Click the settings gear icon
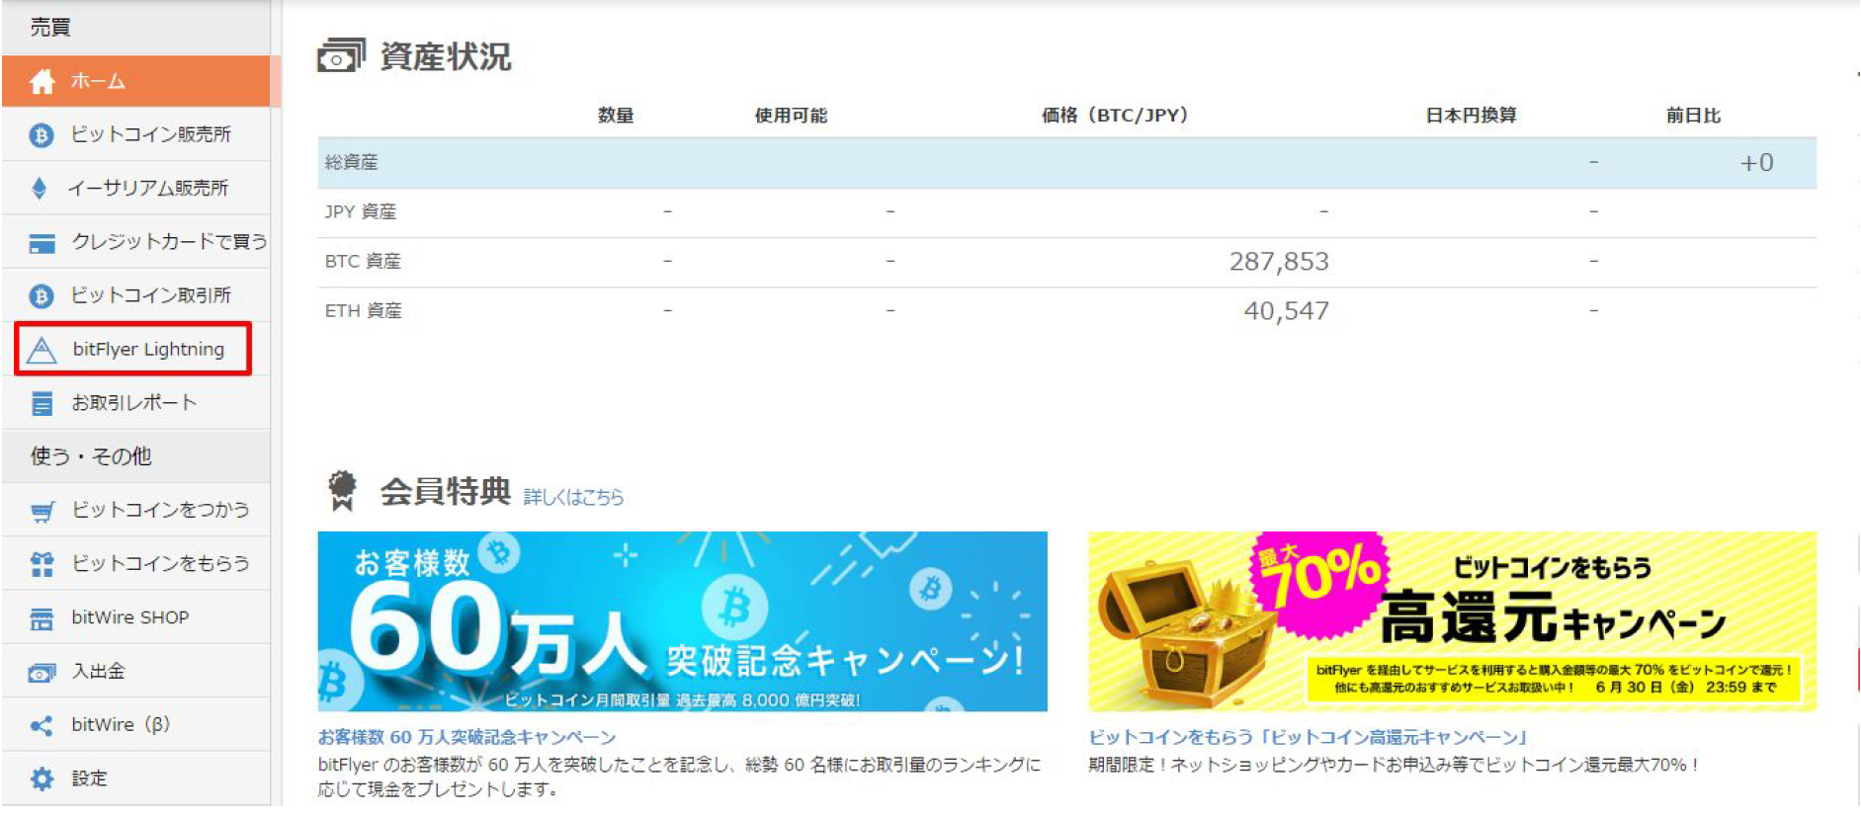This screenshot has height=817, width=1861. (x=42, y=779)
